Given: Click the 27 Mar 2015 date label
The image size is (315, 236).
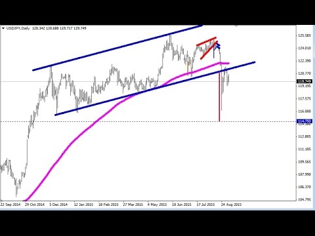Looking at the screenshot, I should 133,205.
